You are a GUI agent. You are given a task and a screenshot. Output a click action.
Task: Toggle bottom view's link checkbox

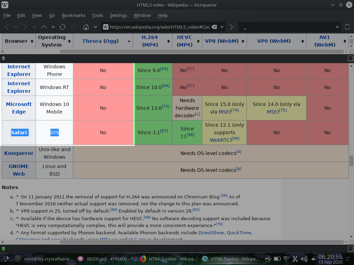click(x=351, y=249)
